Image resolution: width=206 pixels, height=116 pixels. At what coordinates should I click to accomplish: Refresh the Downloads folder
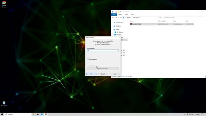161,18
